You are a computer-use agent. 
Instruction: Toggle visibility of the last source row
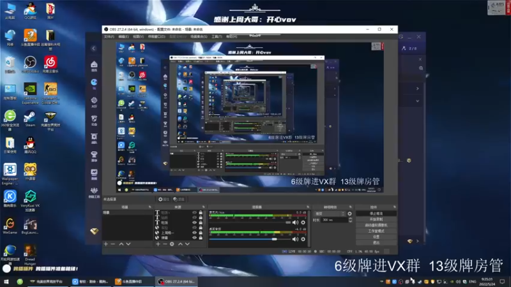(x=195, y=238)
